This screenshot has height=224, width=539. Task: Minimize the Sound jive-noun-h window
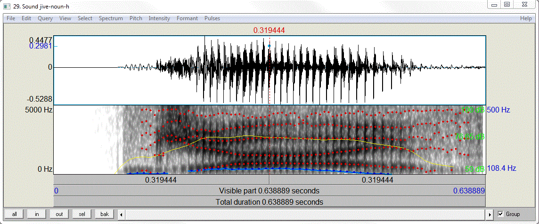click(494, 4)
